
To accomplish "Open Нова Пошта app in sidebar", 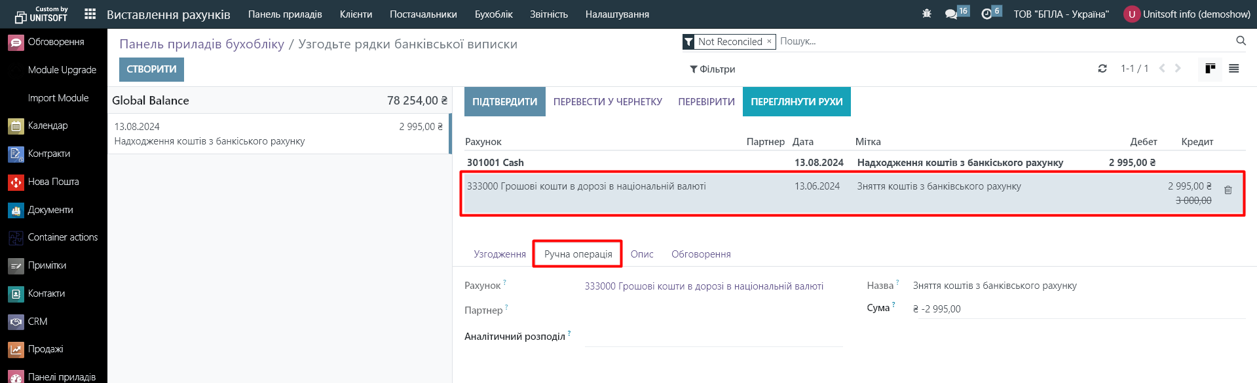I will click(x=53, y=182).
